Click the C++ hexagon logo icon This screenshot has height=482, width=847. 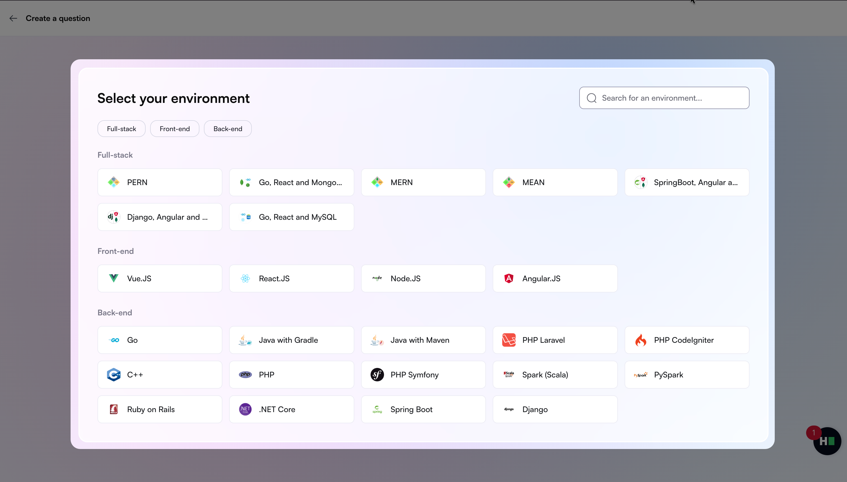tap(113, 375)
